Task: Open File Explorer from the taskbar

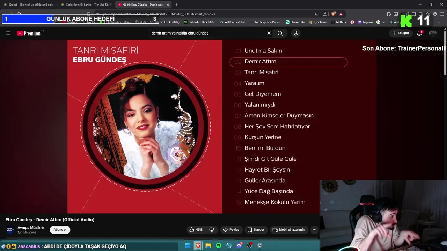Action: [208, 245]
